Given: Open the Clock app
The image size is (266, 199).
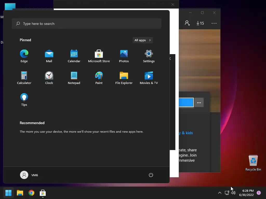Looking at the screenshot, I should [49, 78].
